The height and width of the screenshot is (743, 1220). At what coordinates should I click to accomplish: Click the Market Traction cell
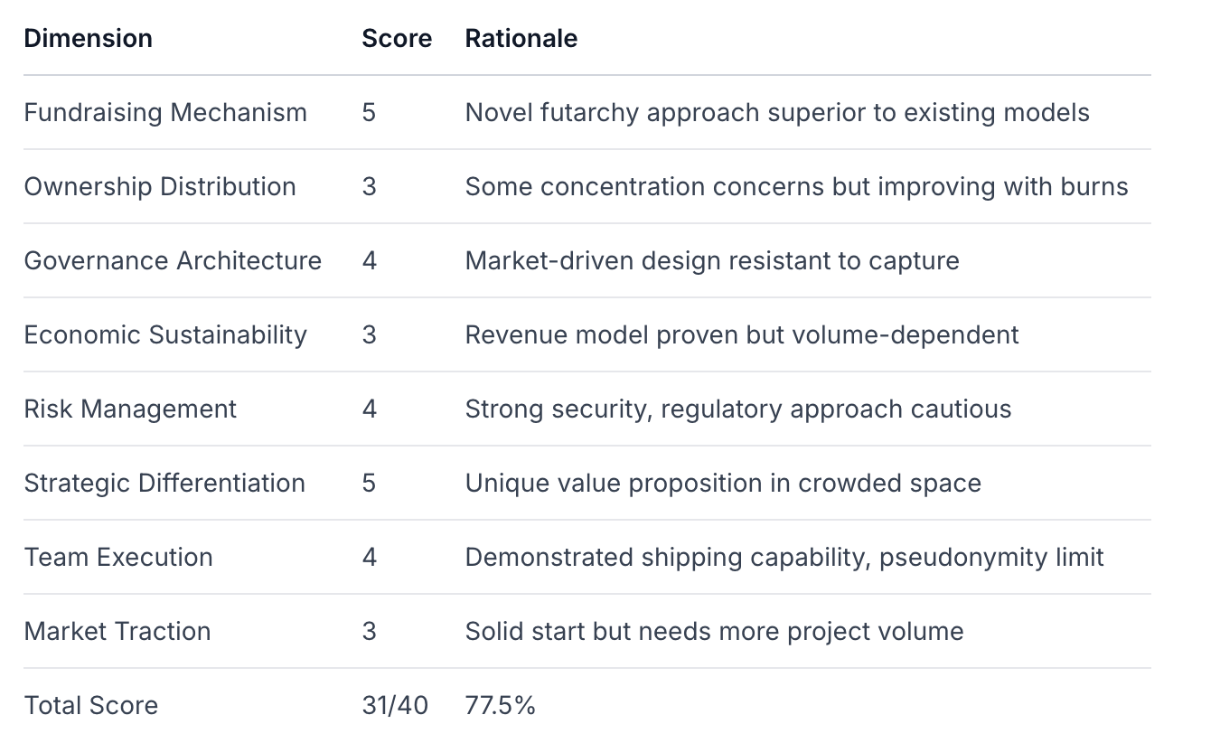click(117, 632)
